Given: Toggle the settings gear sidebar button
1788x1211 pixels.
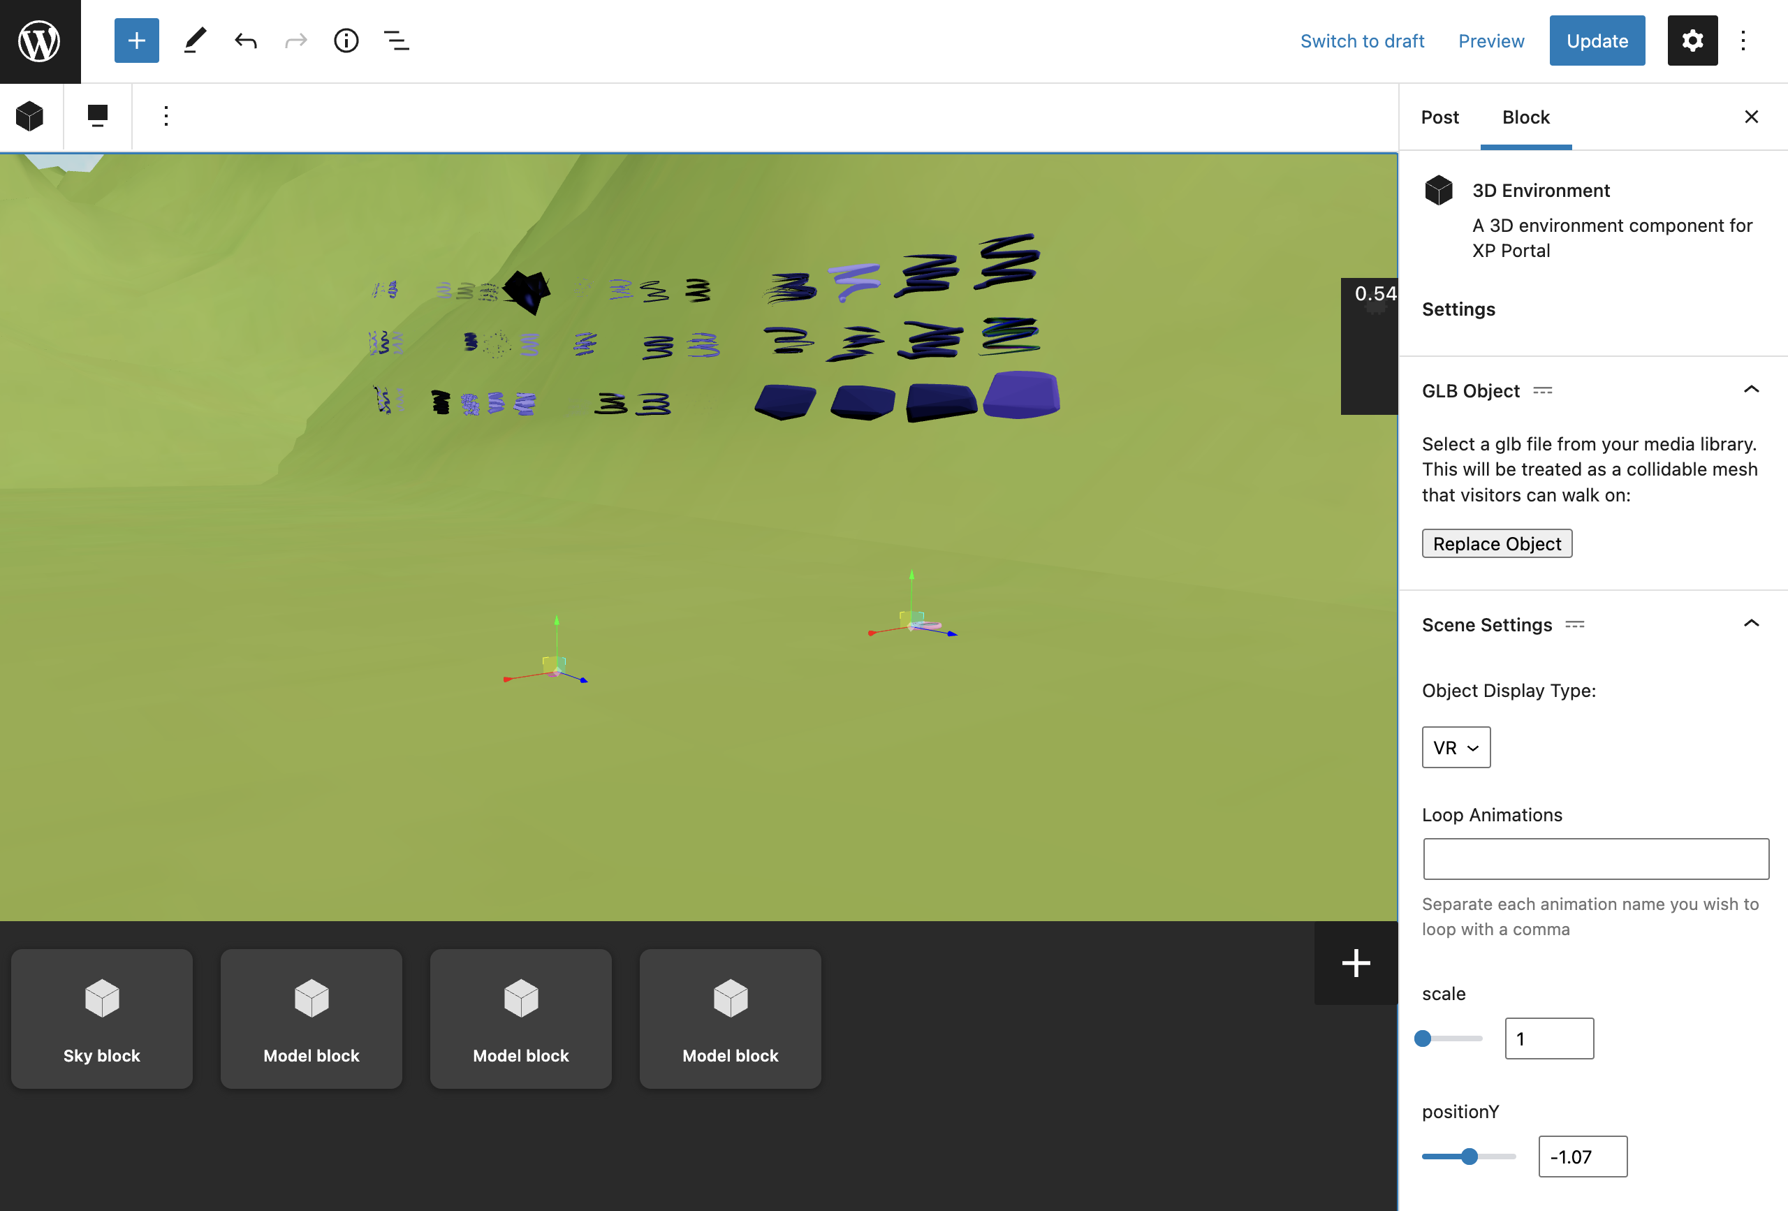Looking at the screenshot, I should [x=1692, y=41].
